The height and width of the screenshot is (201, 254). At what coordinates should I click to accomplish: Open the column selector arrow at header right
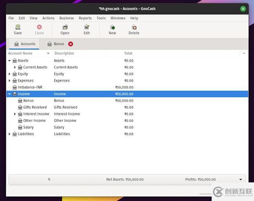[x=243, y=53]
